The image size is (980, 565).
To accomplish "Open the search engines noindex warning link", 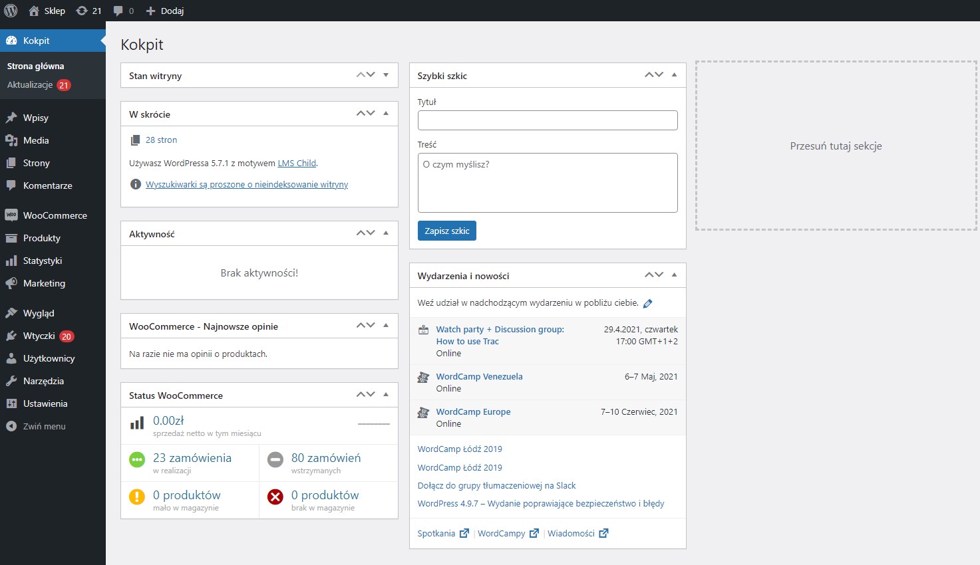I will [247, 184].
